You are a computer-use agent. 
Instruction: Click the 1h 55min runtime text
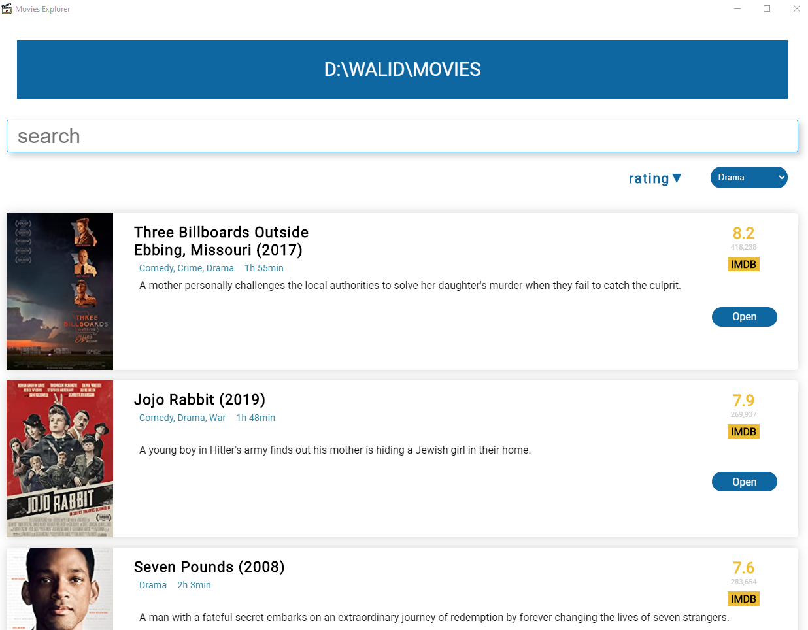[x=264, y=268]
